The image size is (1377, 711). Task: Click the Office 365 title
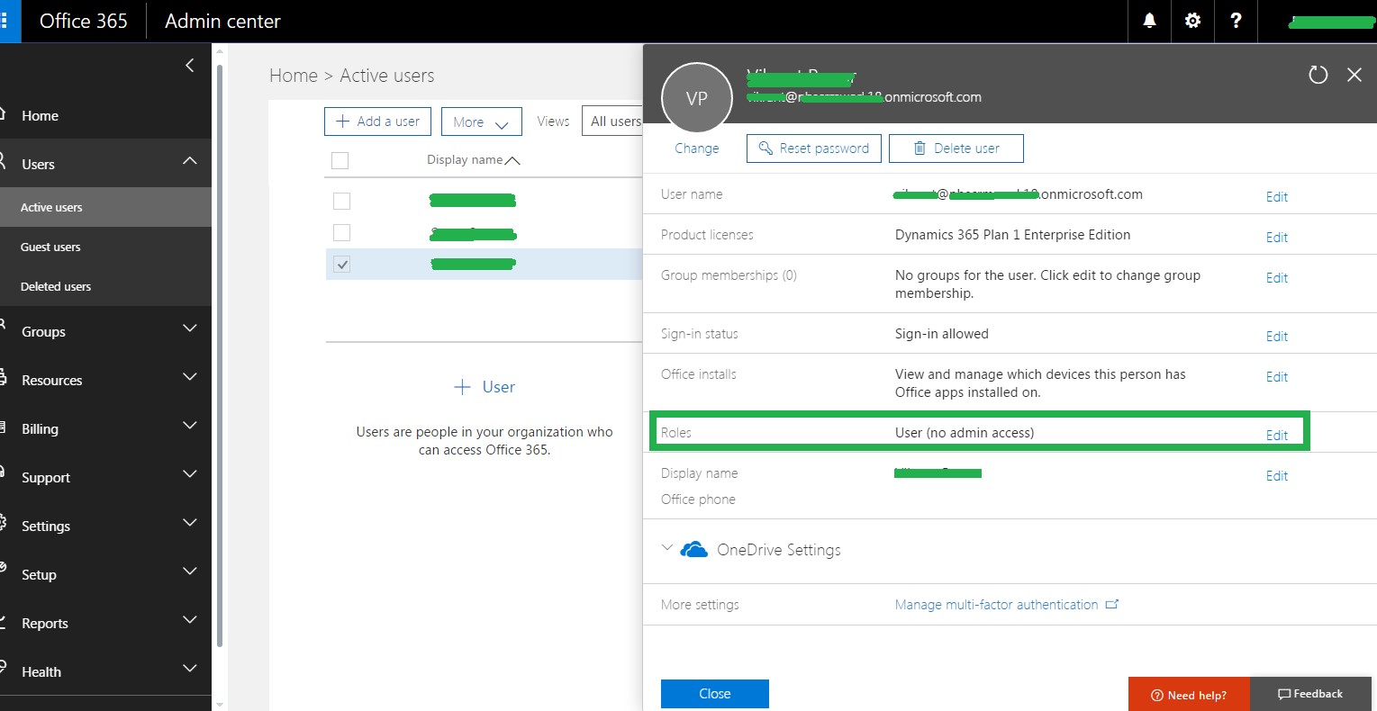[84, 21]
